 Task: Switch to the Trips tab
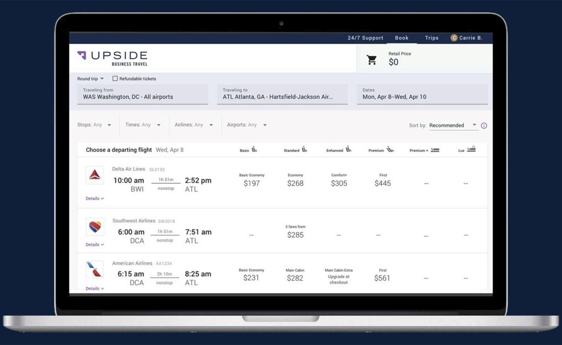click(x=431, y=37)
